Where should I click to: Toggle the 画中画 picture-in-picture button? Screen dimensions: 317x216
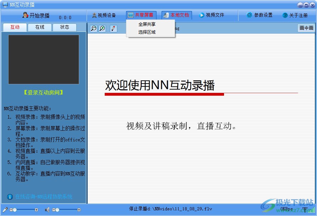(x=306, y=28)
